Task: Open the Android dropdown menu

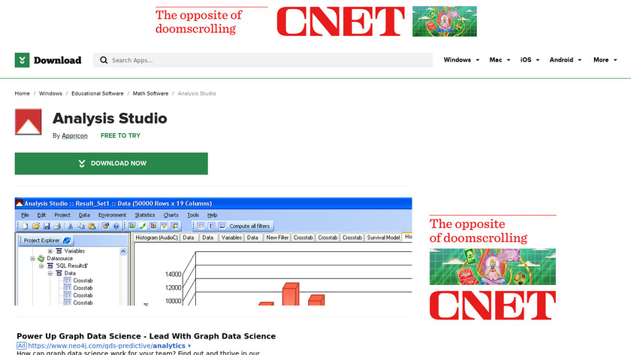Action: (x=566, y=59)
